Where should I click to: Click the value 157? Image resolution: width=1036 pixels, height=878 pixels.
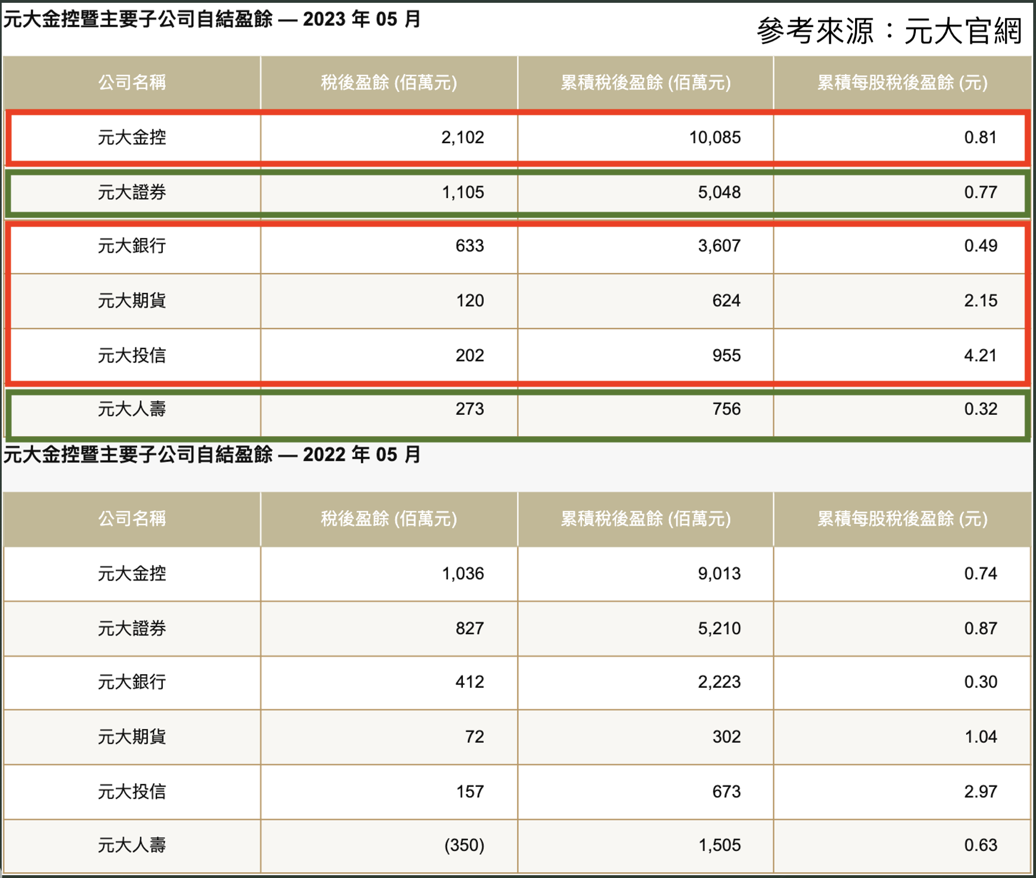(470, 792)
